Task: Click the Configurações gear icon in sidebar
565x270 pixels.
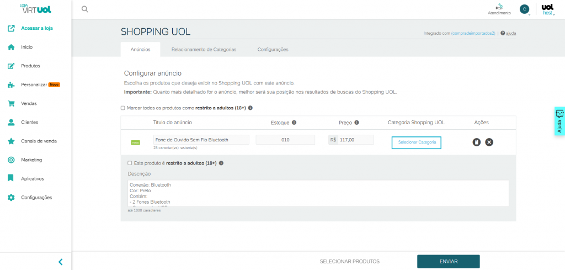Action: pyautogui.click(x=11, y=198)
